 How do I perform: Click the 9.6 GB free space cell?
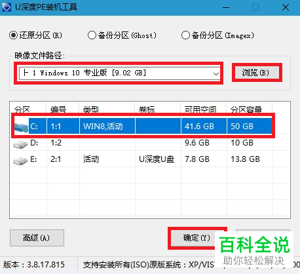(x=197, y=143)
